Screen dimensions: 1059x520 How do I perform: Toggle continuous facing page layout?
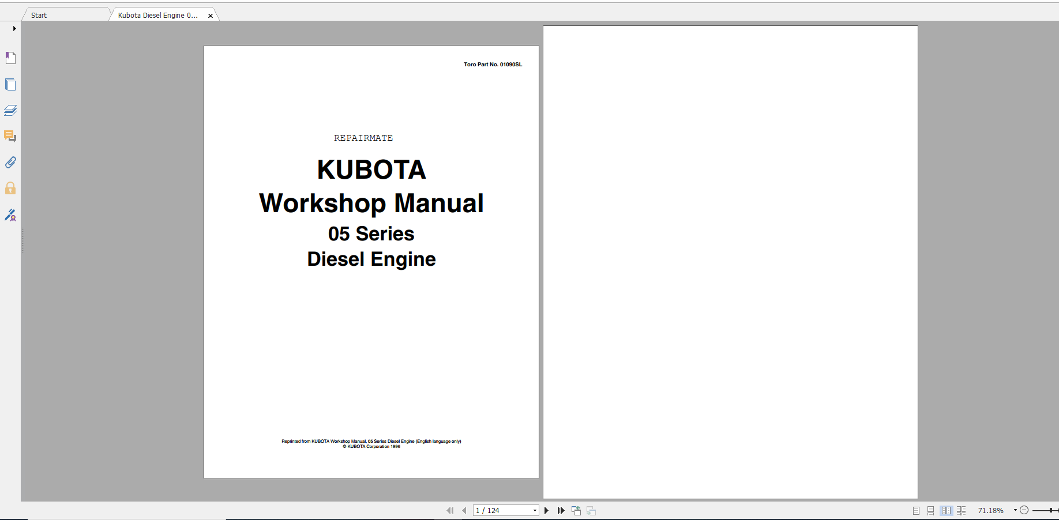pyautogui.click(x=962, y=511)
